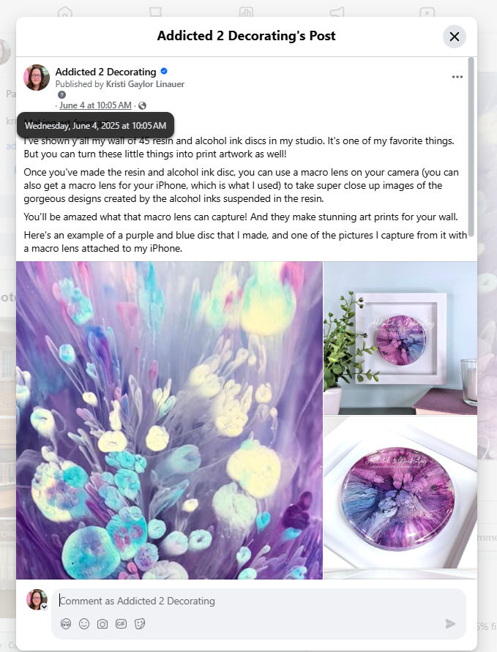This screenshot has height=652, width=497.
Task: Close the Addicted 2 Decorating's Post dialog
Action: [454, 37]
